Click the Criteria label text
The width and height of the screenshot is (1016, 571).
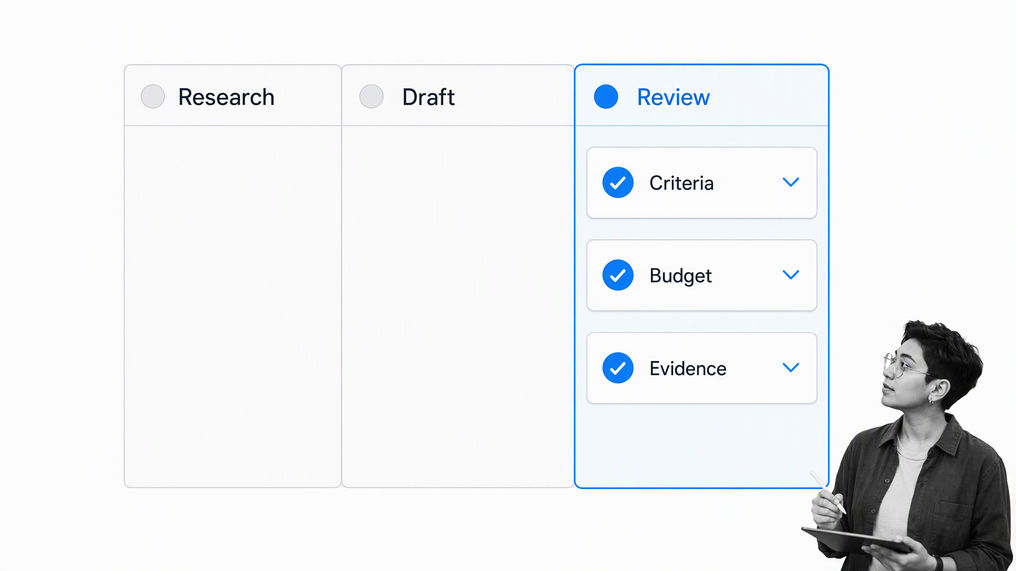[682, 183]
